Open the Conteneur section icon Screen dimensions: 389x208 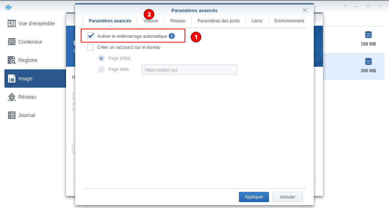point(12,42)
